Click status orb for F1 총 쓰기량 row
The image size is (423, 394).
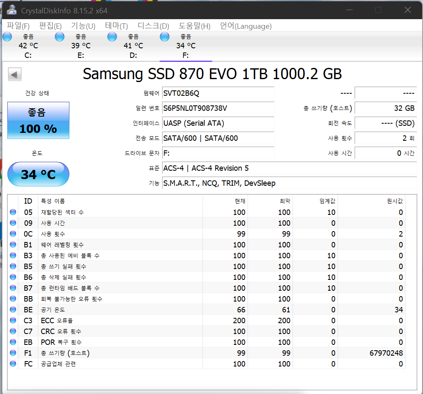13,353
